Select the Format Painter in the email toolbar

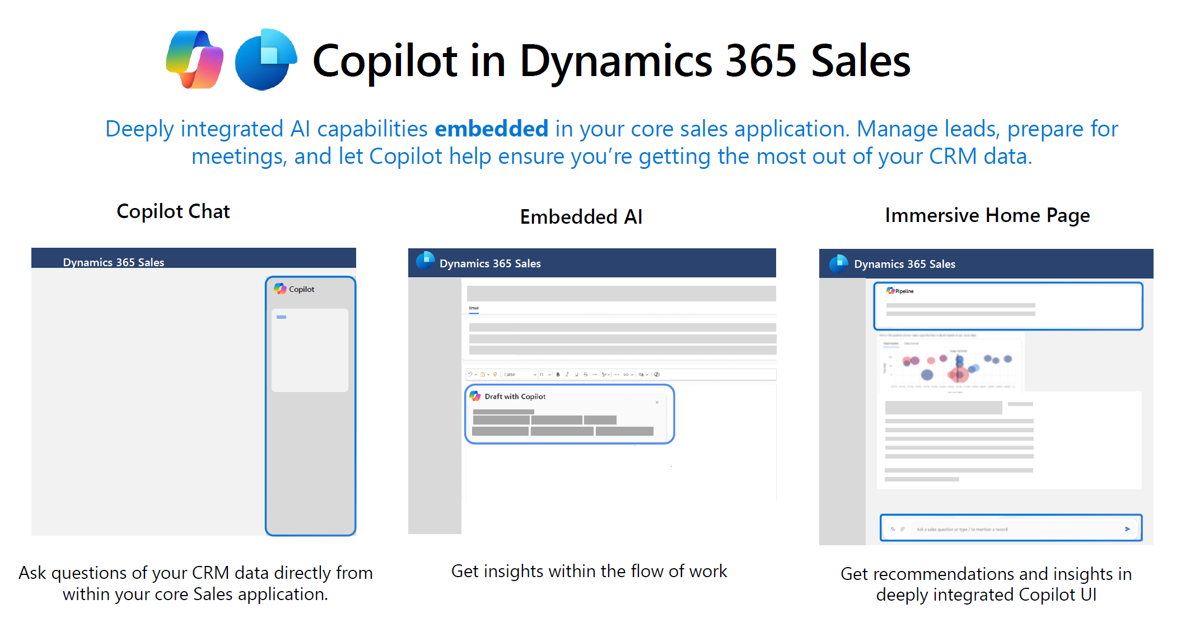(x=494, y=375)
